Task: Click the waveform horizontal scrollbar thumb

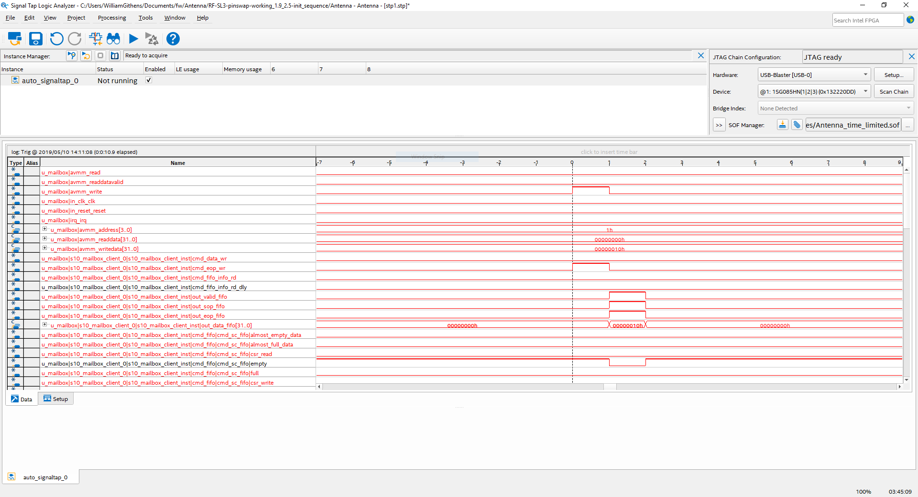Action: pyautogui.click(x=610, y=387)
